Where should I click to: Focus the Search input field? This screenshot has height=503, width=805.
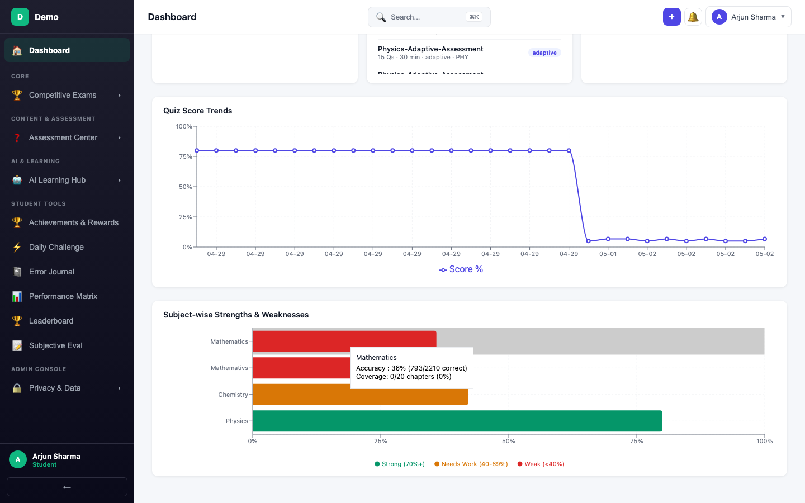[429, 17]
